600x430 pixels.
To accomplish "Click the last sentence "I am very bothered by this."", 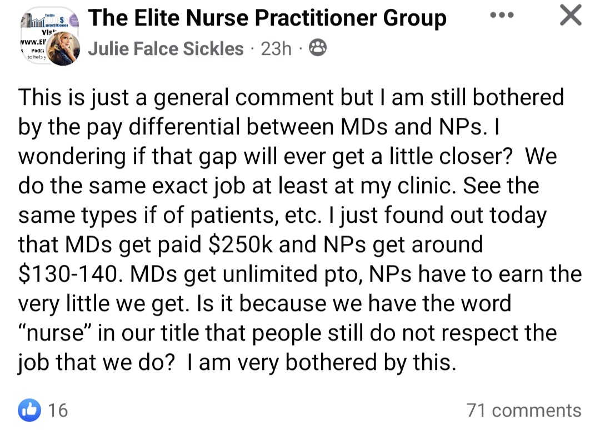I will (322, 363).
